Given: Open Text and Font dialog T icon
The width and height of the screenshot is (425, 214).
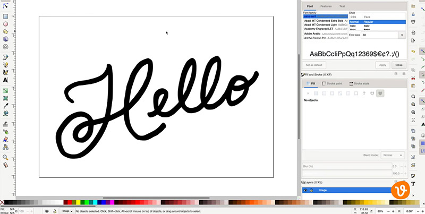Looking at the screenshot, I should tap(413, 184).
